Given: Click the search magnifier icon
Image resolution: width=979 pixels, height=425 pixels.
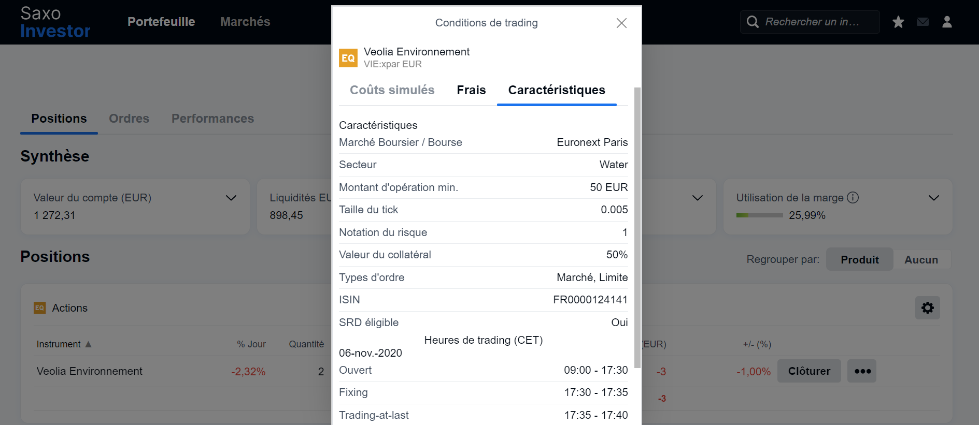Looking at the screenshot, I should pos(753,22).
